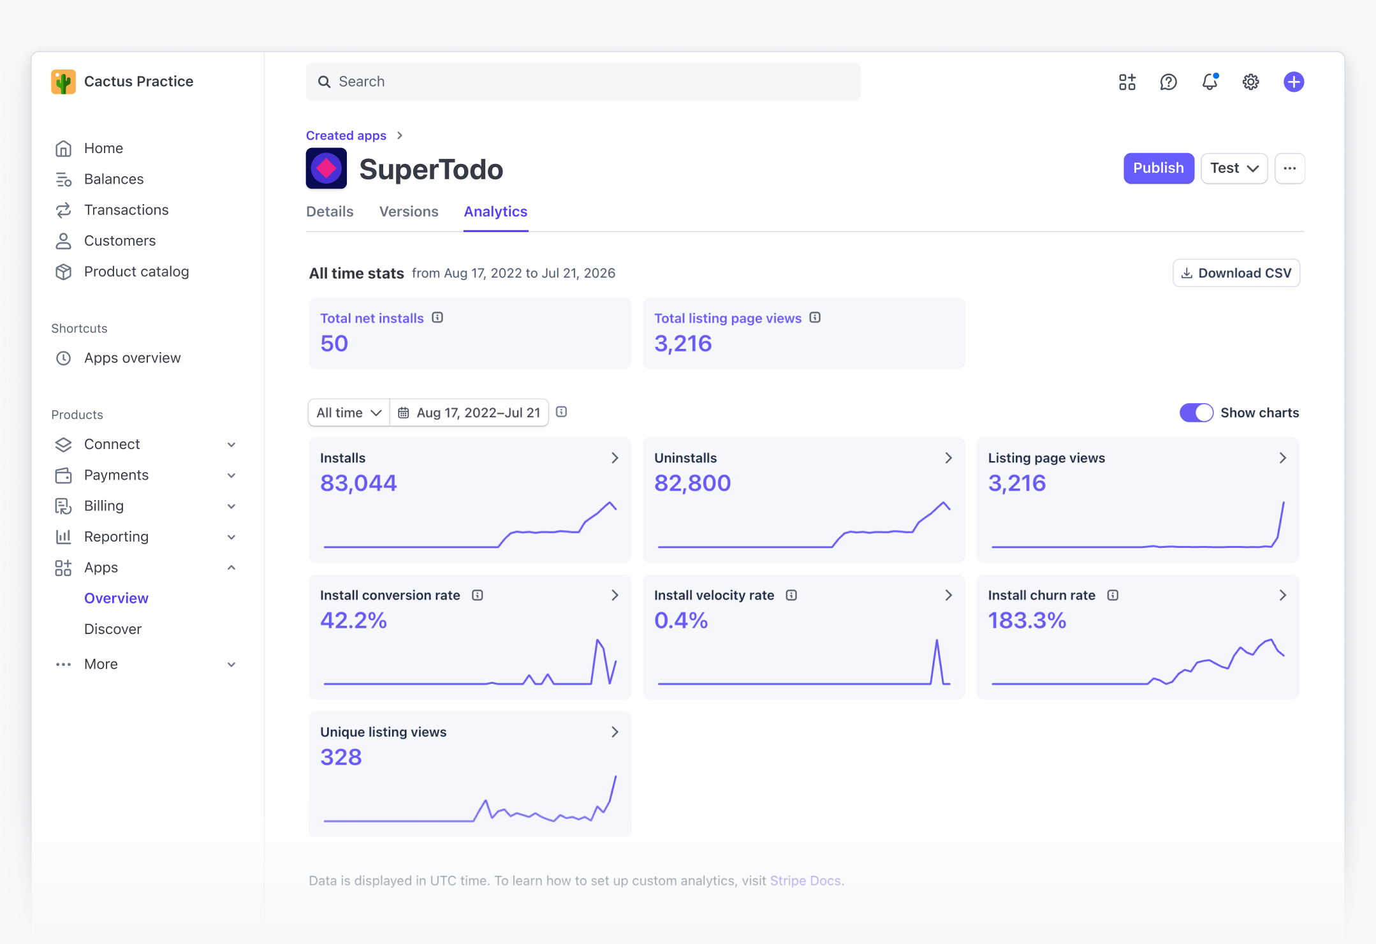
Task: Select the Analytics tab
Action: pos(495,212)
